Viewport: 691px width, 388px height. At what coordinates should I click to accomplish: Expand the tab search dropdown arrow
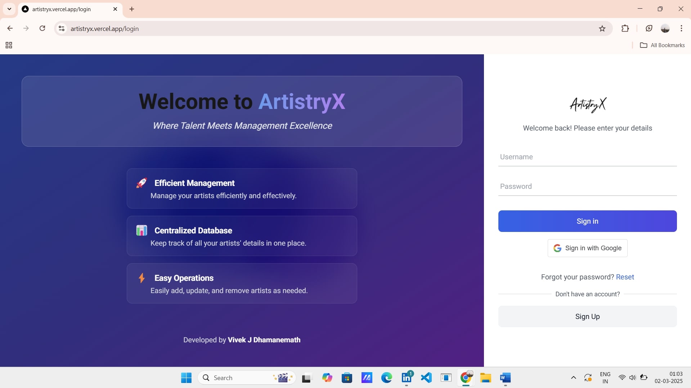coord(9,9)
